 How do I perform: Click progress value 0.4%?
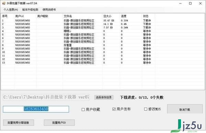pyautogui.click(x=124, y=24)
